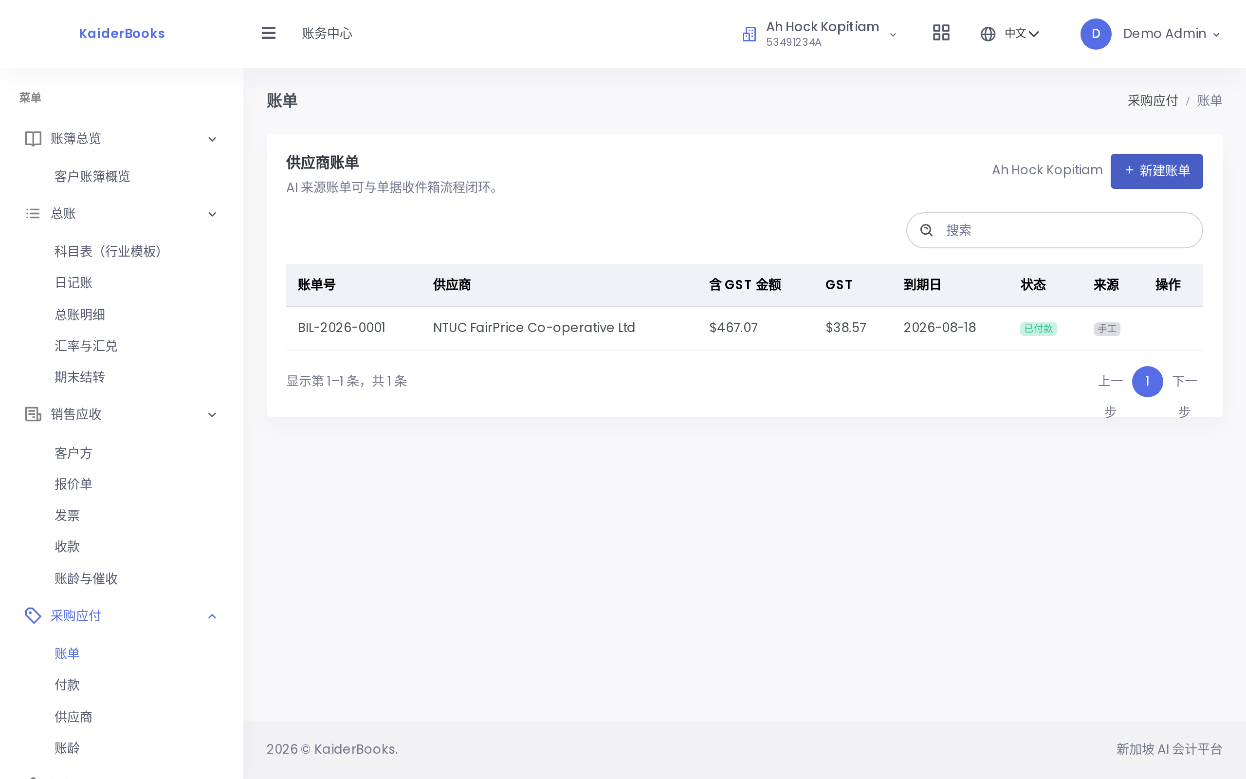Click the invoice icon beside 销售应收
Screen dimensions: 1246x779
click(33, 414)
